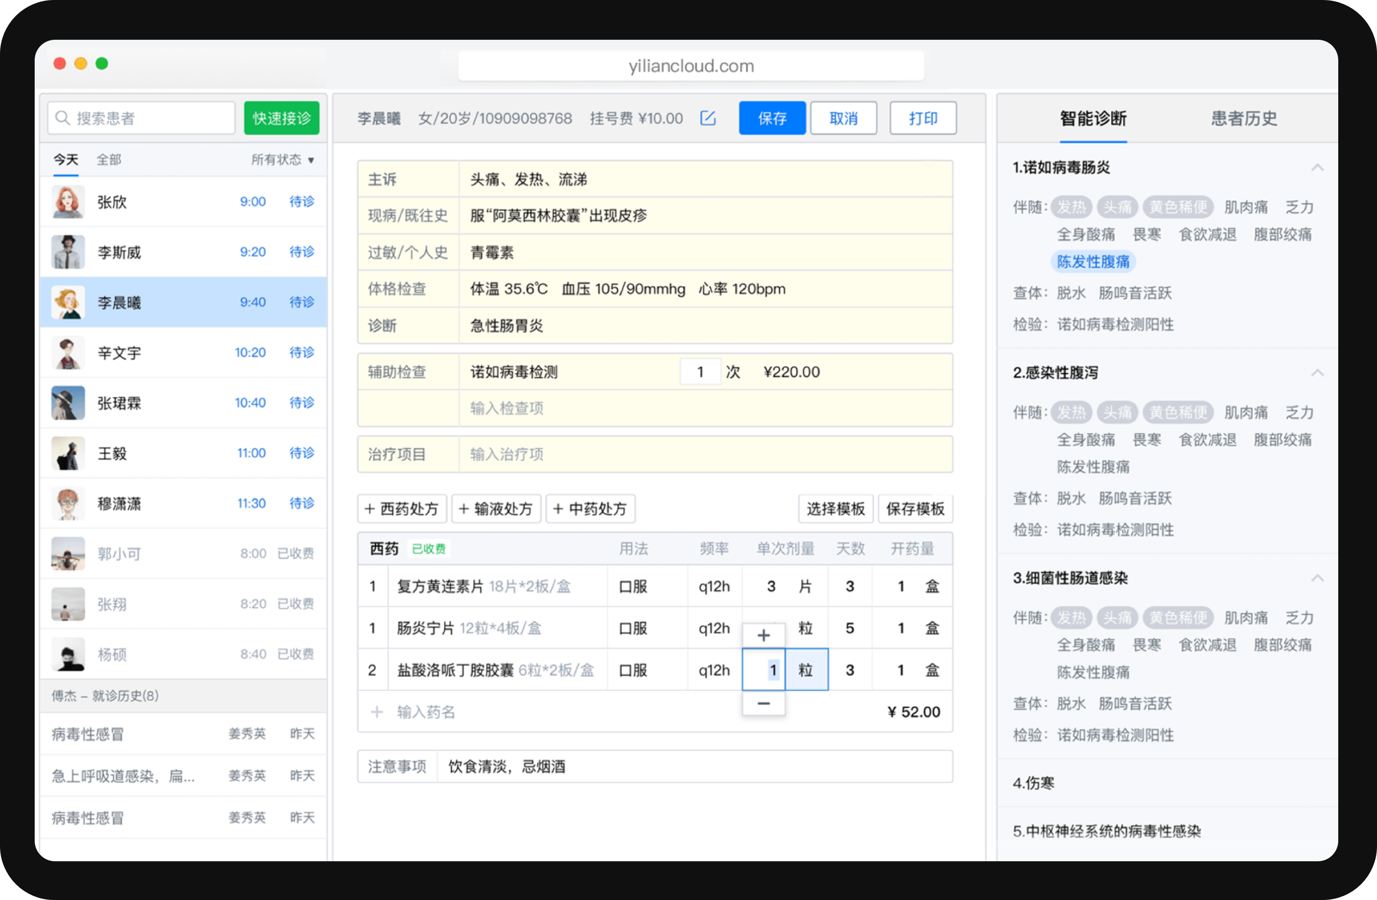Toggle the 陈发性腹痛 highlighted symptom tag

(x=1092, y=262)
